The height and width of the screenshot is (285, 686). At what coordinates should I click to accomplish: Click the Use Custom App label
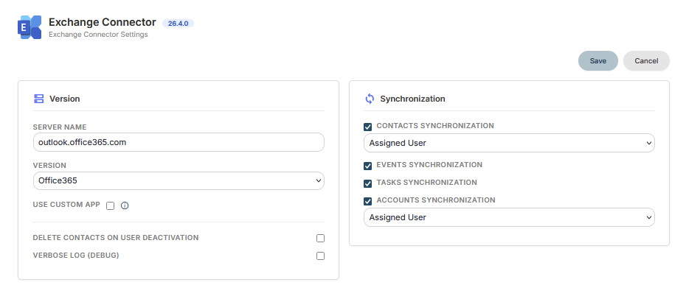[x=66, y=205]
